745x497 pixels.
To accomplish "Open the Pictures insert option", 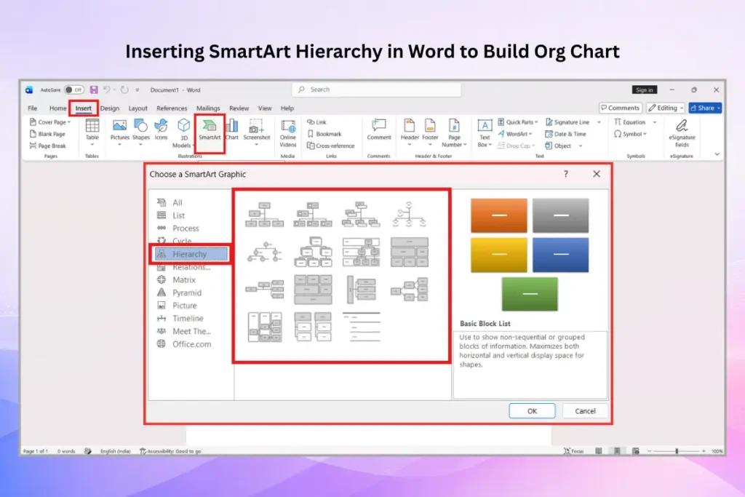I will point(119,132).
